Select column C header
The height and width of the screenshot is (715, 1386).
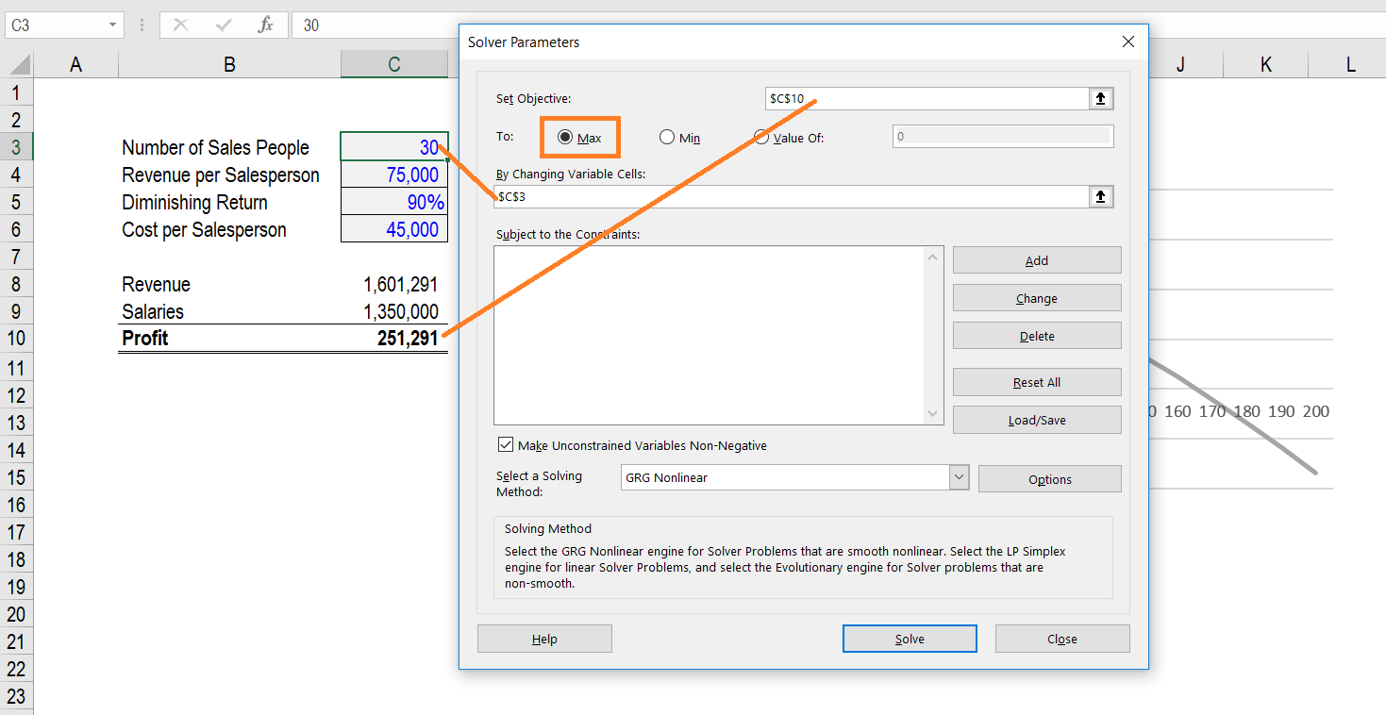393,64
